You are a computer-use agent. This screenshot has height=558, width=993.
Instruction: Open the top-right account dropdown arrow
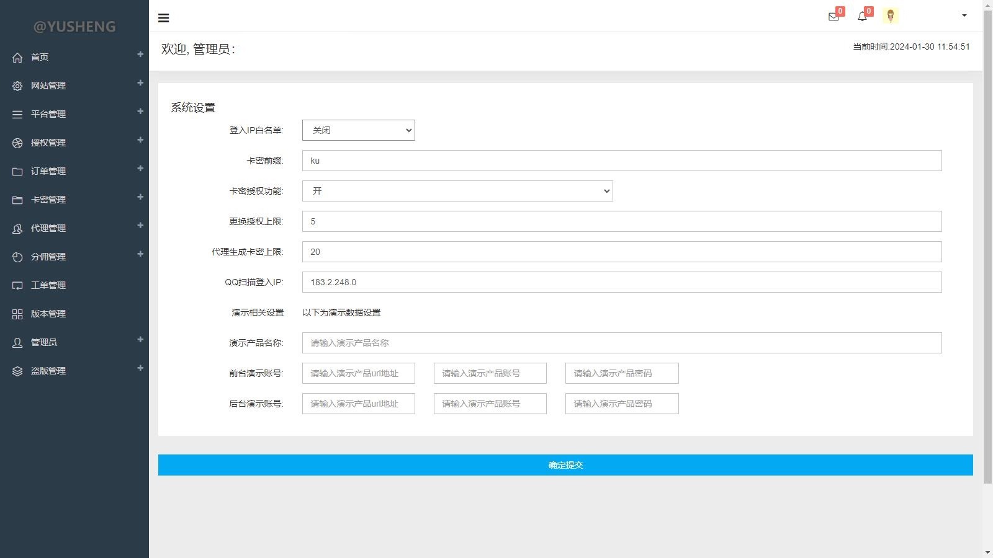[963, 15]
